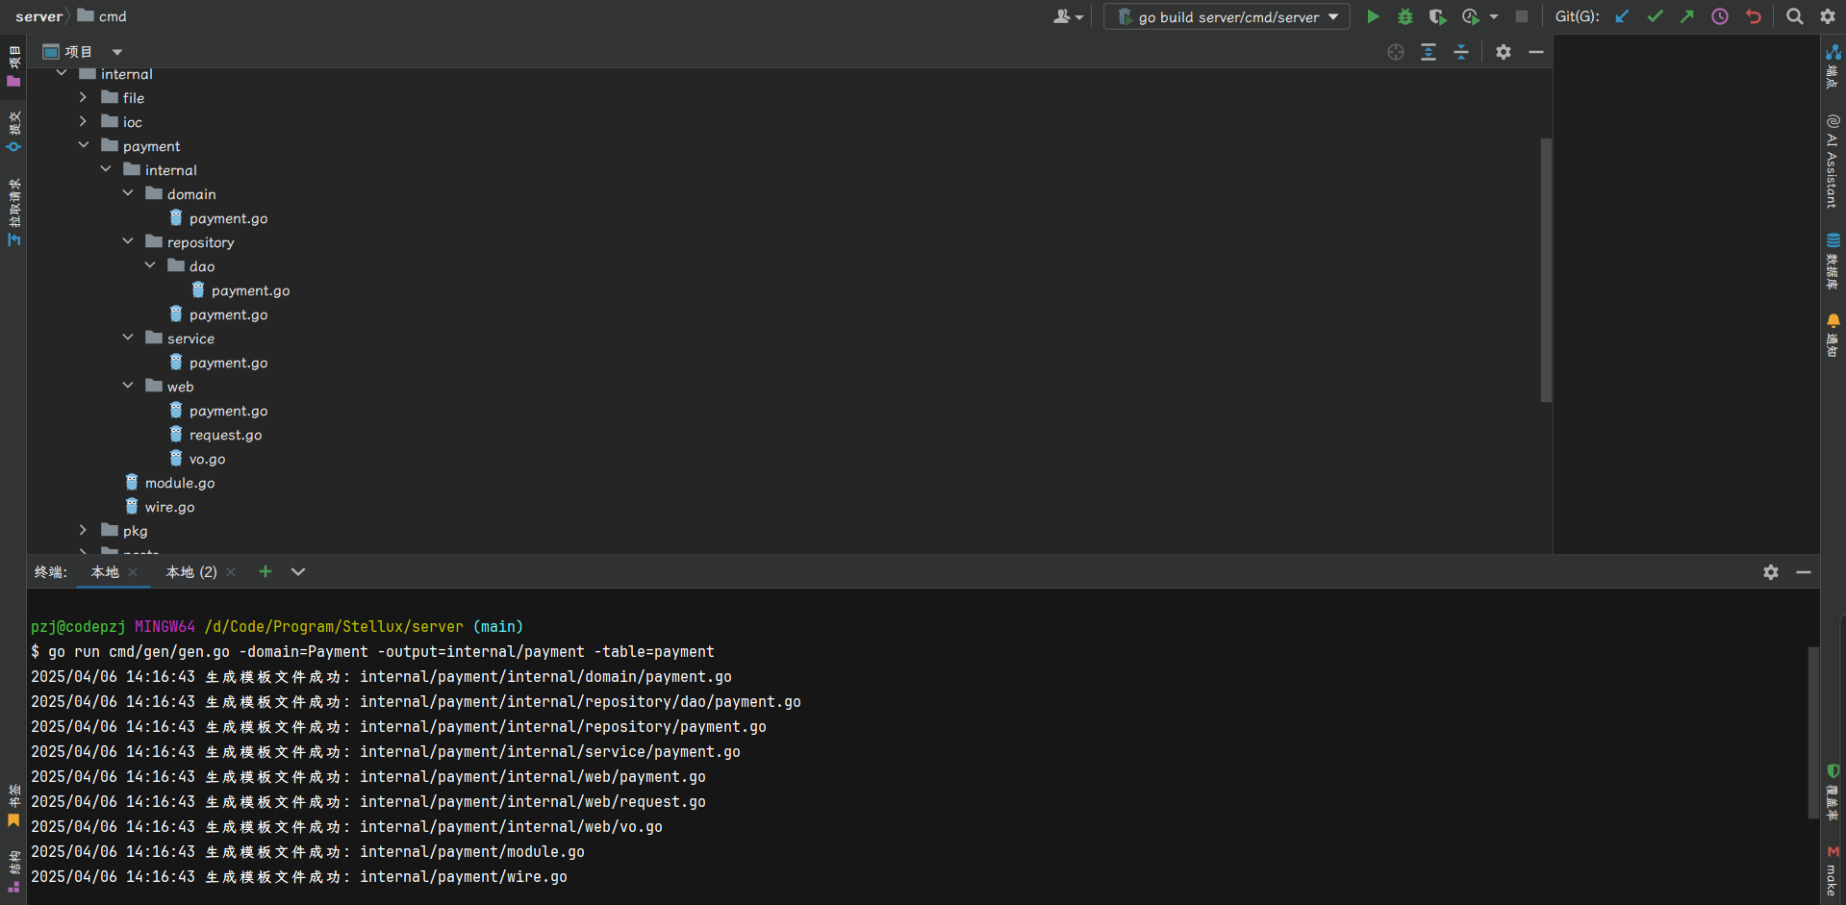
Task: Open project panel options gear
Action: (x=1504, y=52)
